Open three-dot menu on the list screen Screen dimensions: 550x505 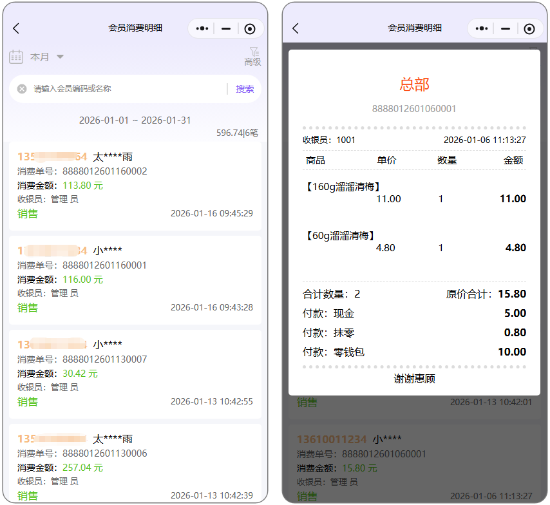pyautogui.click(x=202, y=28)
